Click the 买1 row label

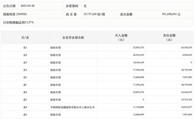coord(25,47)
